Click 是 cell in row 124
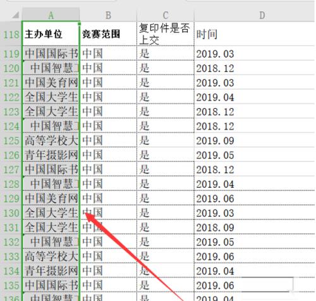Viewport: 316px width, 301px height. click(166, 126)
